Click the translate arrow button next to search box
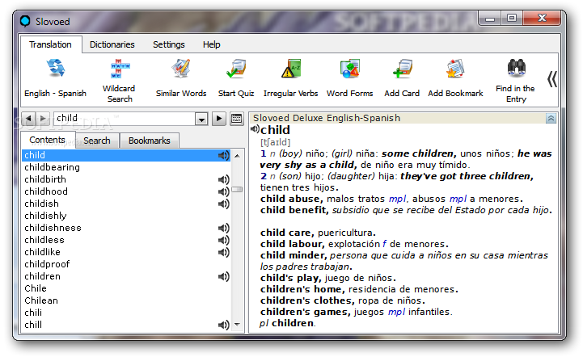This screenshot has width=583, height=357. 219,119
